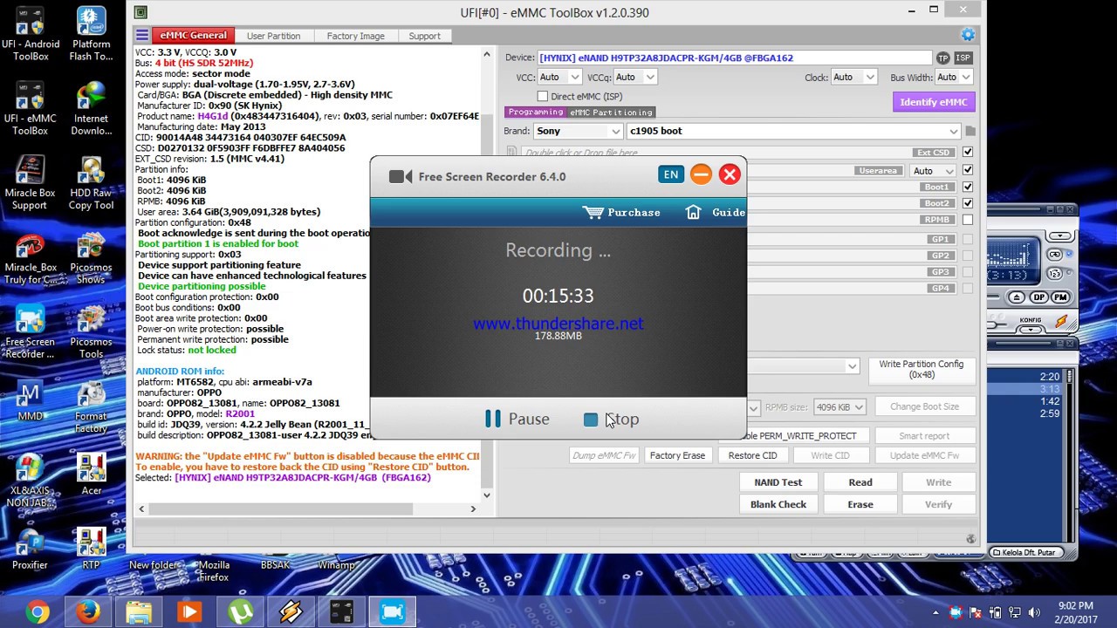1117x628 pixels.
Task: Open the Brand dropdown showing Sony
Action: pyautogui.click(x=578, y=131)
